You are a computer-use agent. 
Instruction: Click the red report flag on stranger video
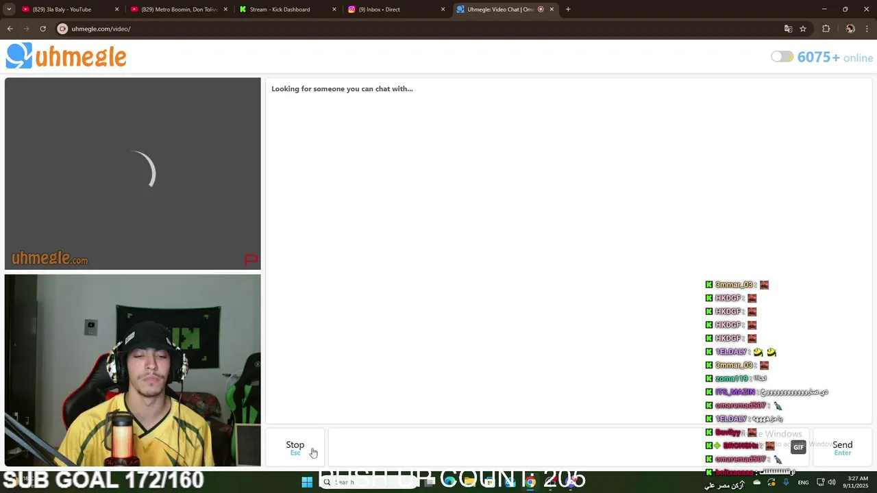[x=251, y=260]
